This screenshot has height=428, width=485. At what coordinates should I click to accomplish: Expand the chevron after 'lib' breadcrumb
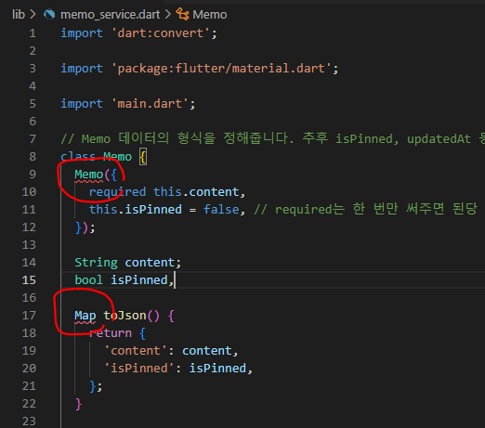(x=33, y=15)
